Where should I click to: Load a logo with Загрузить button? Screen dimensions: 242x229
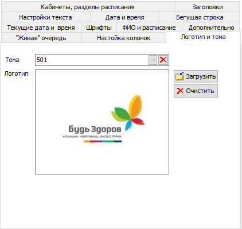click(x=196, y=76)
